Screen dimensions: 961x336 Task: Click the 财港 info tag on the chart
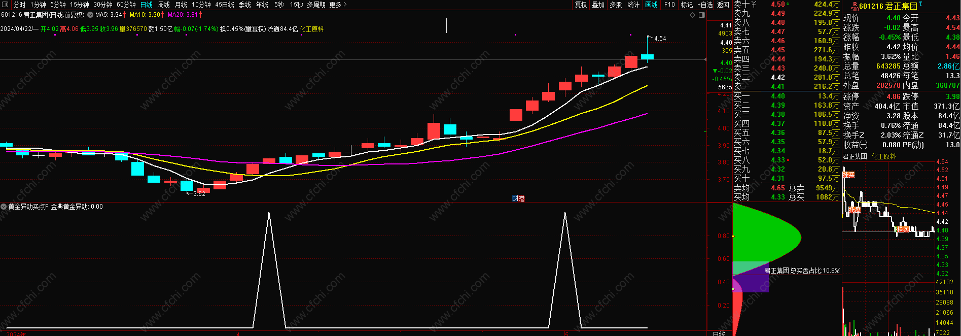click(x=518, y=198)
